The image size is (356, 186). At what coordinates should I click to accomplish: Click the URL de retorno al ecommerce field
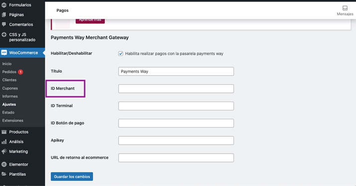click(x=176, y=158)
